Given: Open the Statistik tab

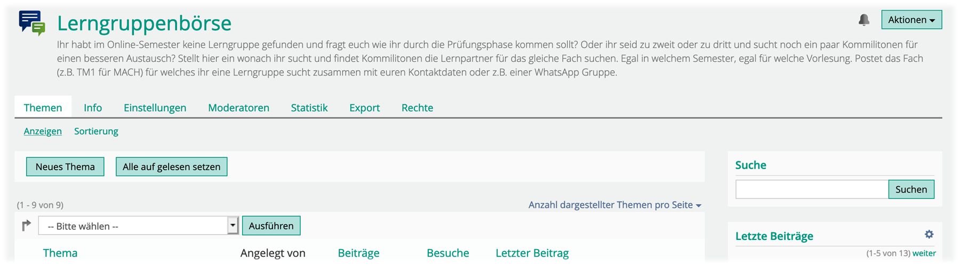Looking at the screenshot, I should 309,107.
